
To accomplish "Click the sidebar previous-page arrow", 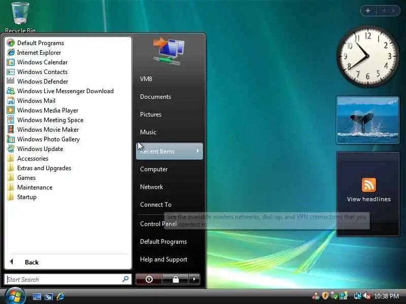I will click(x=384, y=11).
